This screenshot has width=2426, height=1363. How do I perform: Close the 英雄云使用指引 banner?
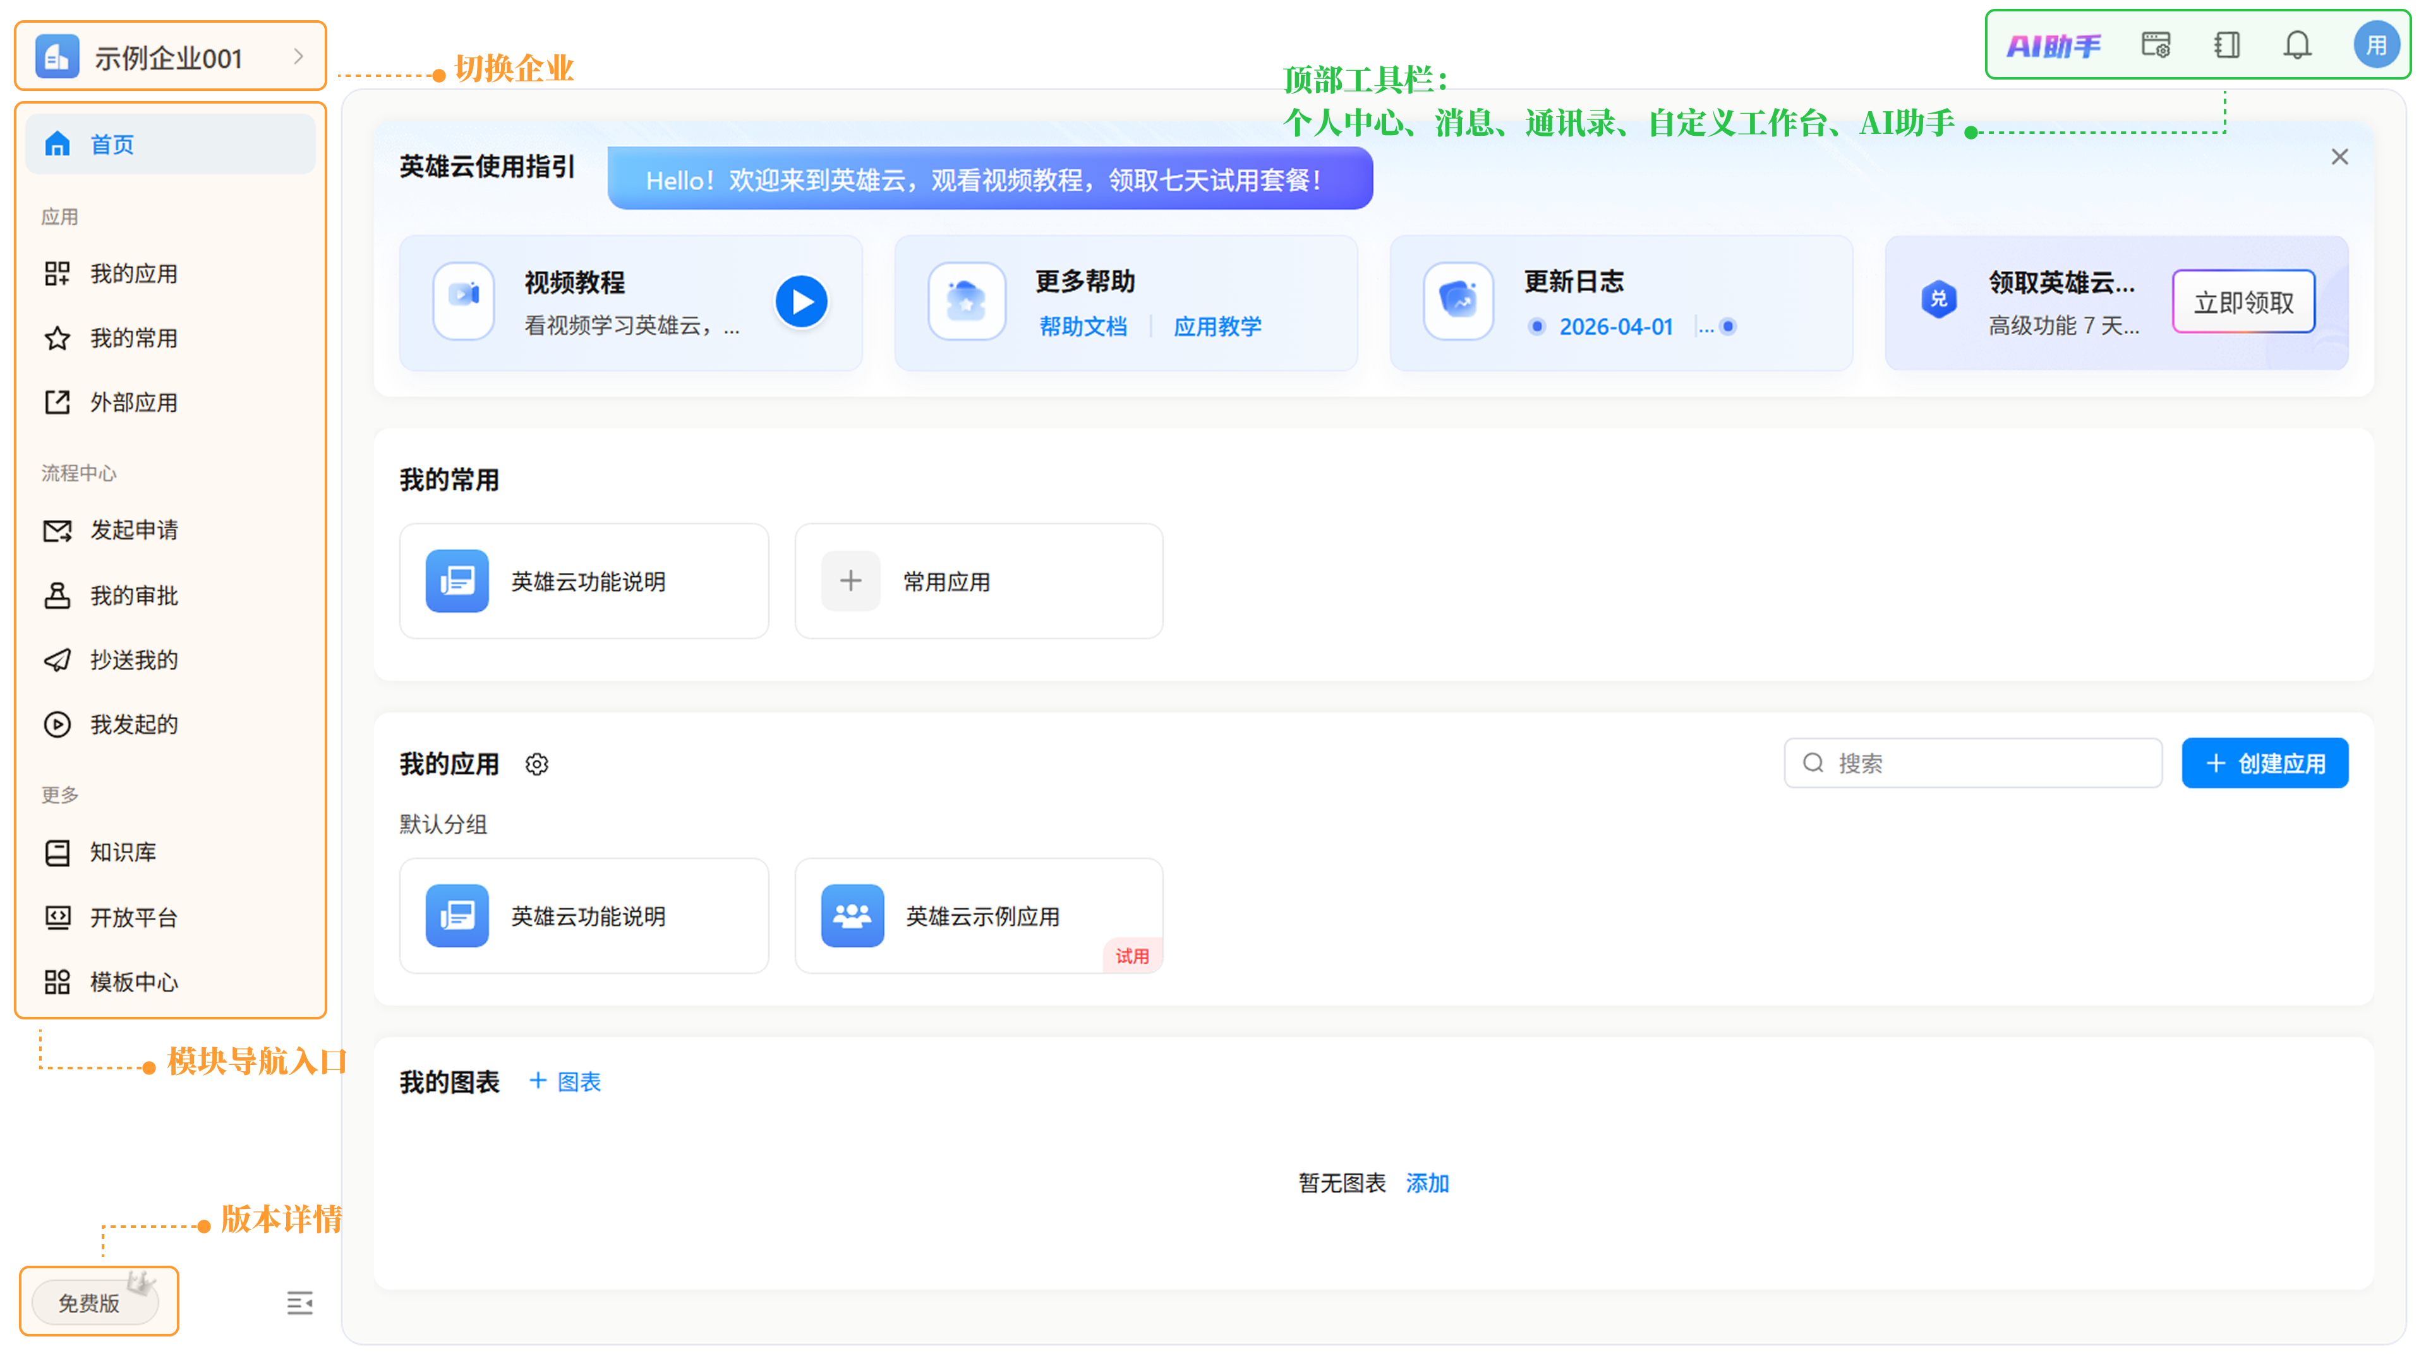2339,157
